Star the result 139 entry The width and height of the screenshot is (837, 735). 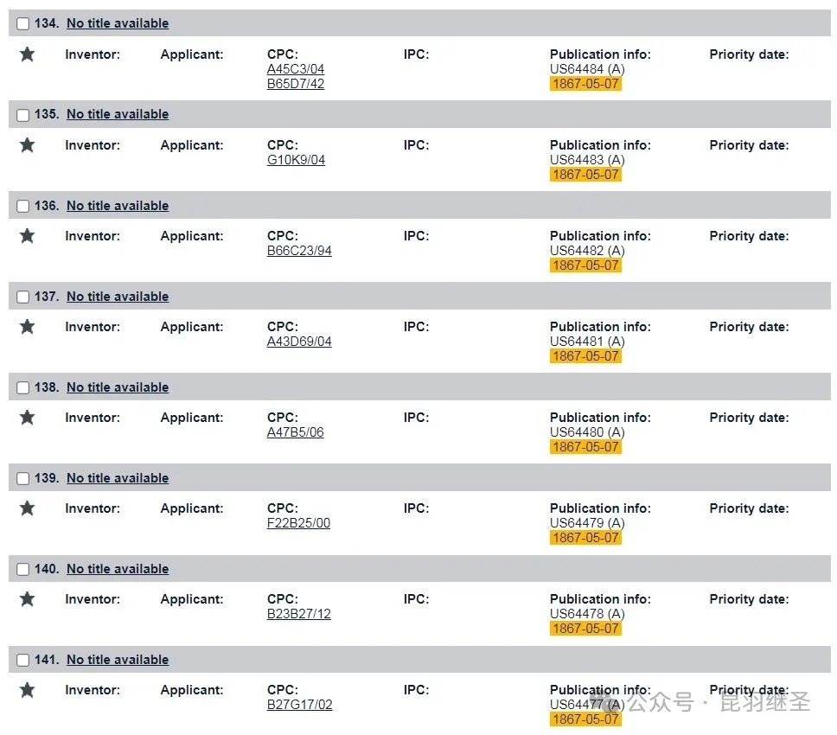[27, 508]
